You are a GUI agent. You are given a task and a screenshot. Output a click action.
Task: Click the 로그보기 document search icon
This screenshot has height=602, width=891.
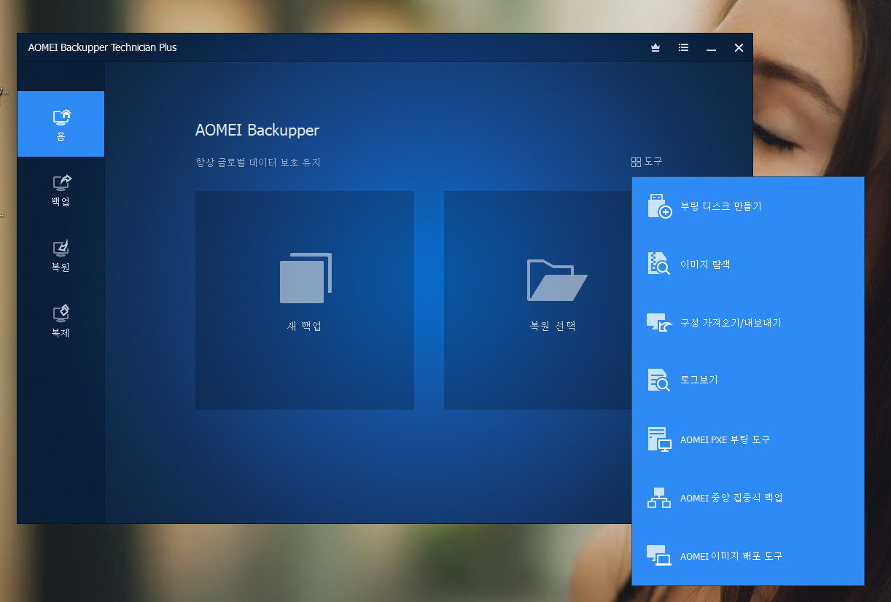coord(659,380)
